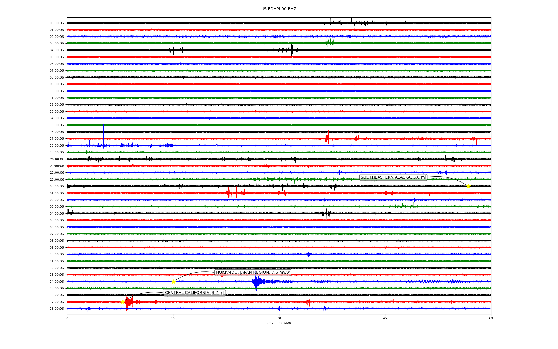558x349 pixels.
Task: Click the yellow star at Central California event
Action: (x=123, y=302)
